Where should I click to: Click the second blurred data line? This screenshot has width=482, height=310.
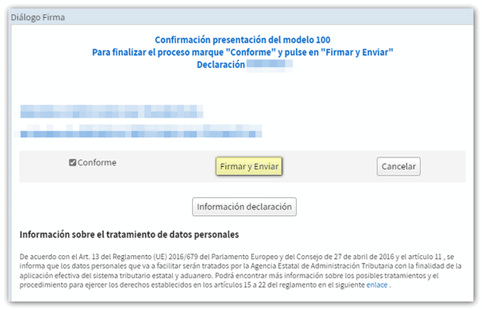click(x=155, y=131)
